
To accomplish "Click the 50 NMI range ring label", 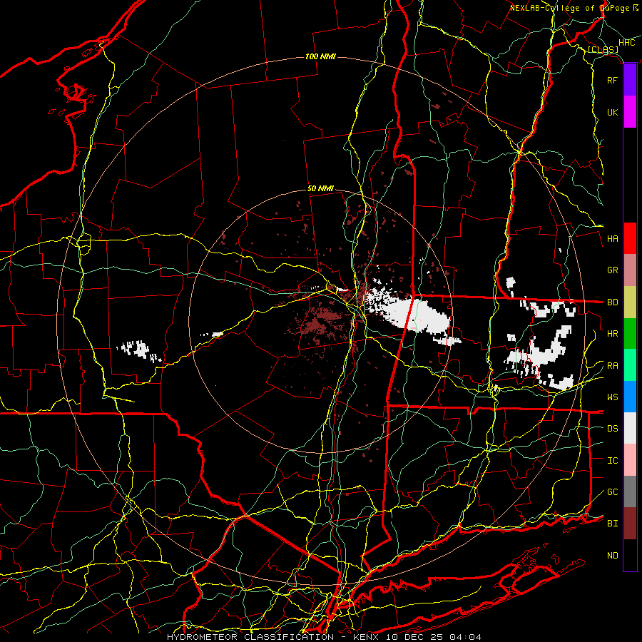I will coord(320,189).
